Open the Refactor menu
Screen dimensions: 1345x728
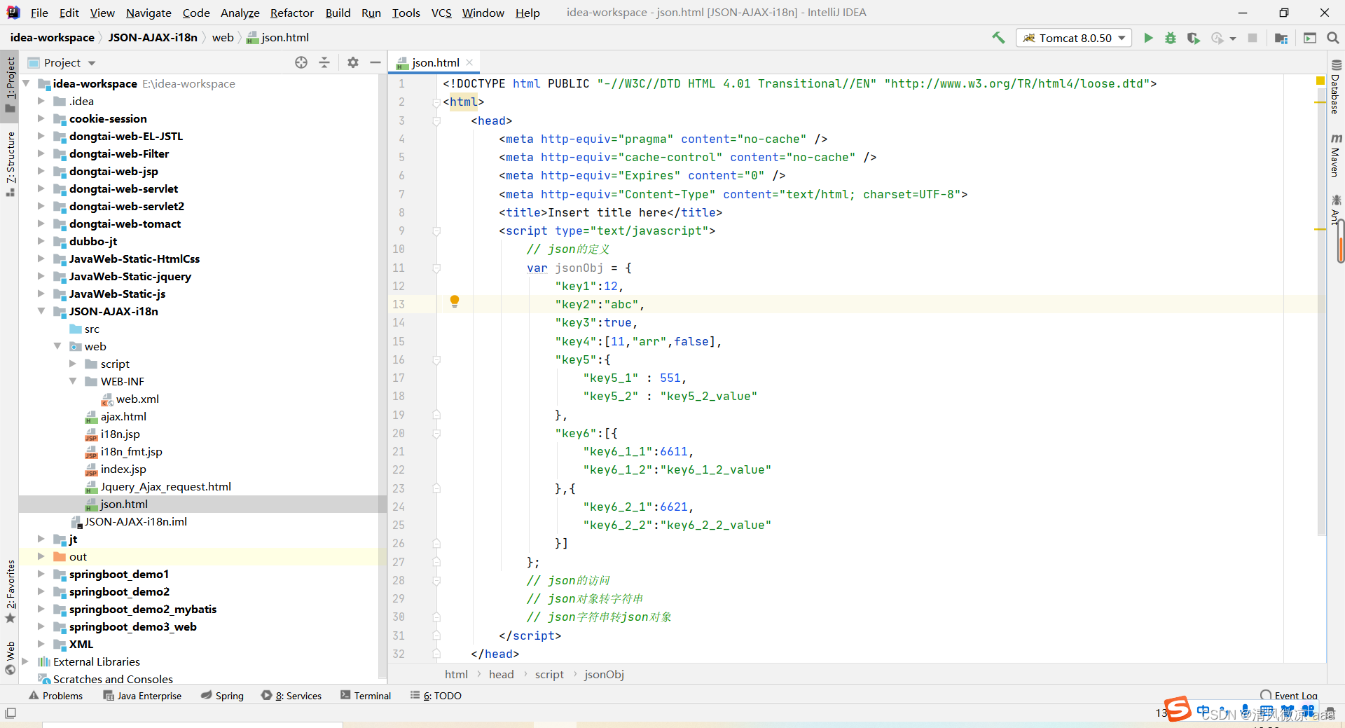[x=292, y=13]
